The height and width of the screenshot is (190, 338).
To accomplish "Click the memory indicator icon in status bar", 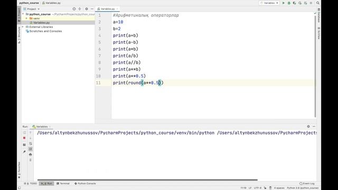I will coord(270,188).
